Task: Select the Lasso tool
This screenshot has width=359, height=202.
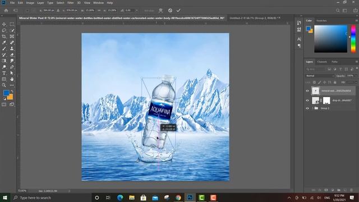Action: click(x=4, y=30)
